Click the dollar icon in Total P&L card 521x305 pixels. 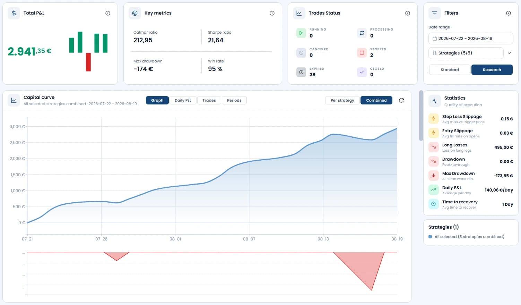pos(14,13)
